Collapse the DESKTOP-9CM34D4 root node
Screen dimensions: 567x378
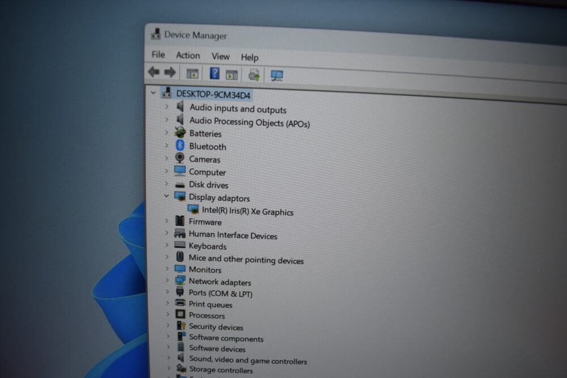click(153, 93)
